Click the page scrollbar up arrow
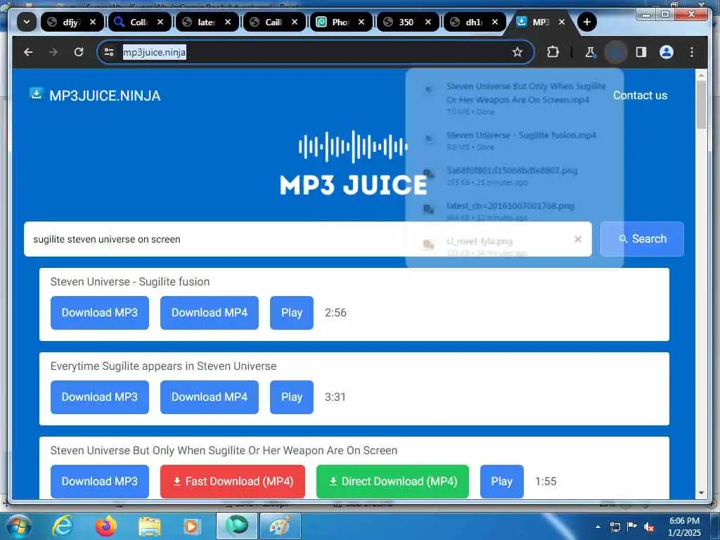 [701, 75]
